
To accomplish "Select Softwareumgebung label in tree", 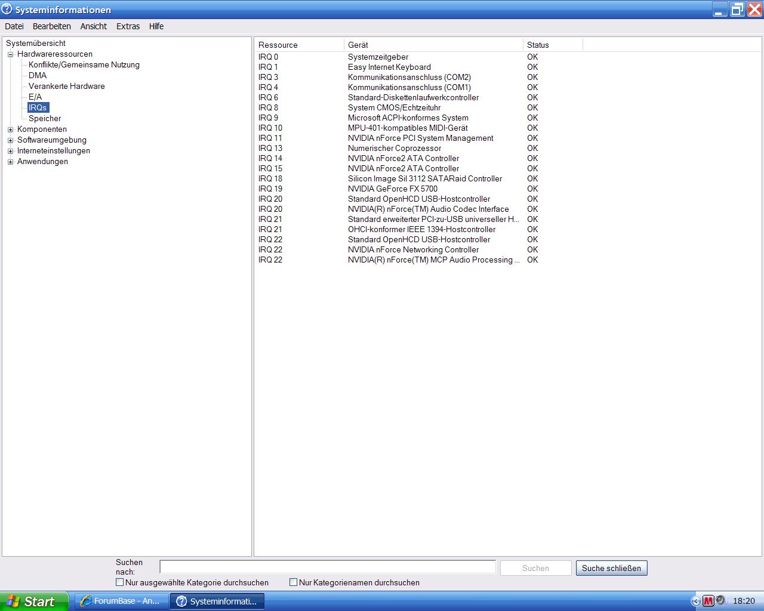I will (52, 140).
